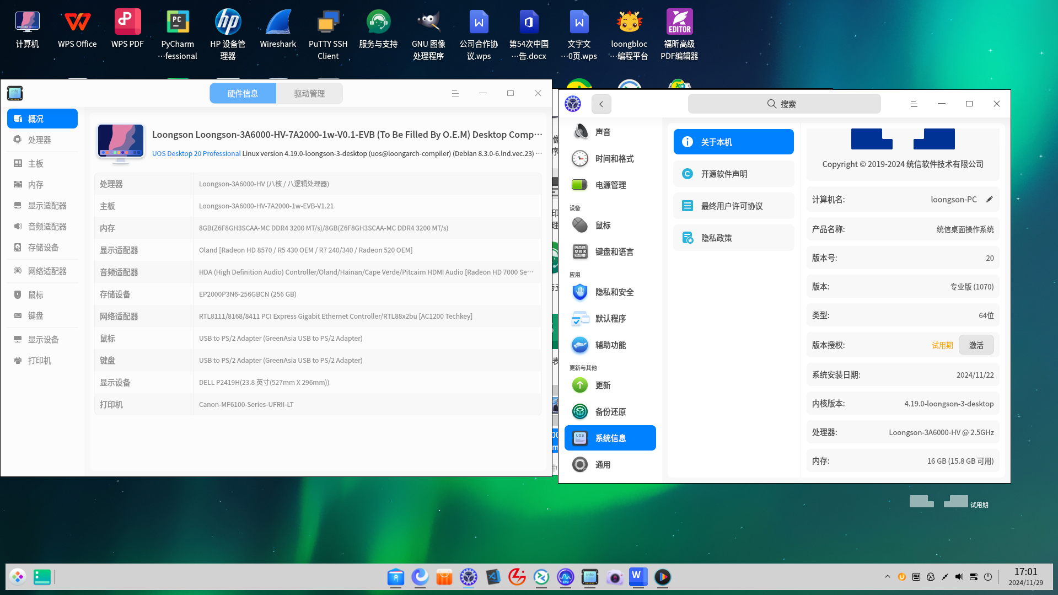1058x595 pixels.
Task: Open 隐私和安全 settings
Action: pyautogui.click(x=610, y=292)
